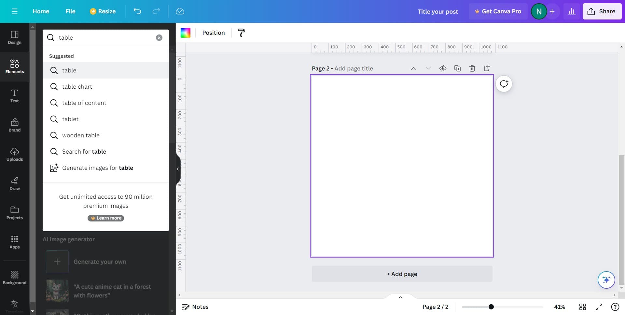The image size is (625, 315).
Task: Duplicate page 2 using the duplicate icon
Action: (x=457, y=68)
